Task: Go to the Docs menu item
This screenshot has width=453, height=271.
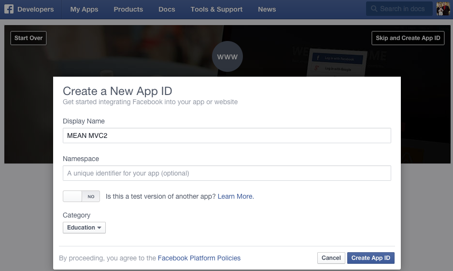Action: [x=167, y=9]
